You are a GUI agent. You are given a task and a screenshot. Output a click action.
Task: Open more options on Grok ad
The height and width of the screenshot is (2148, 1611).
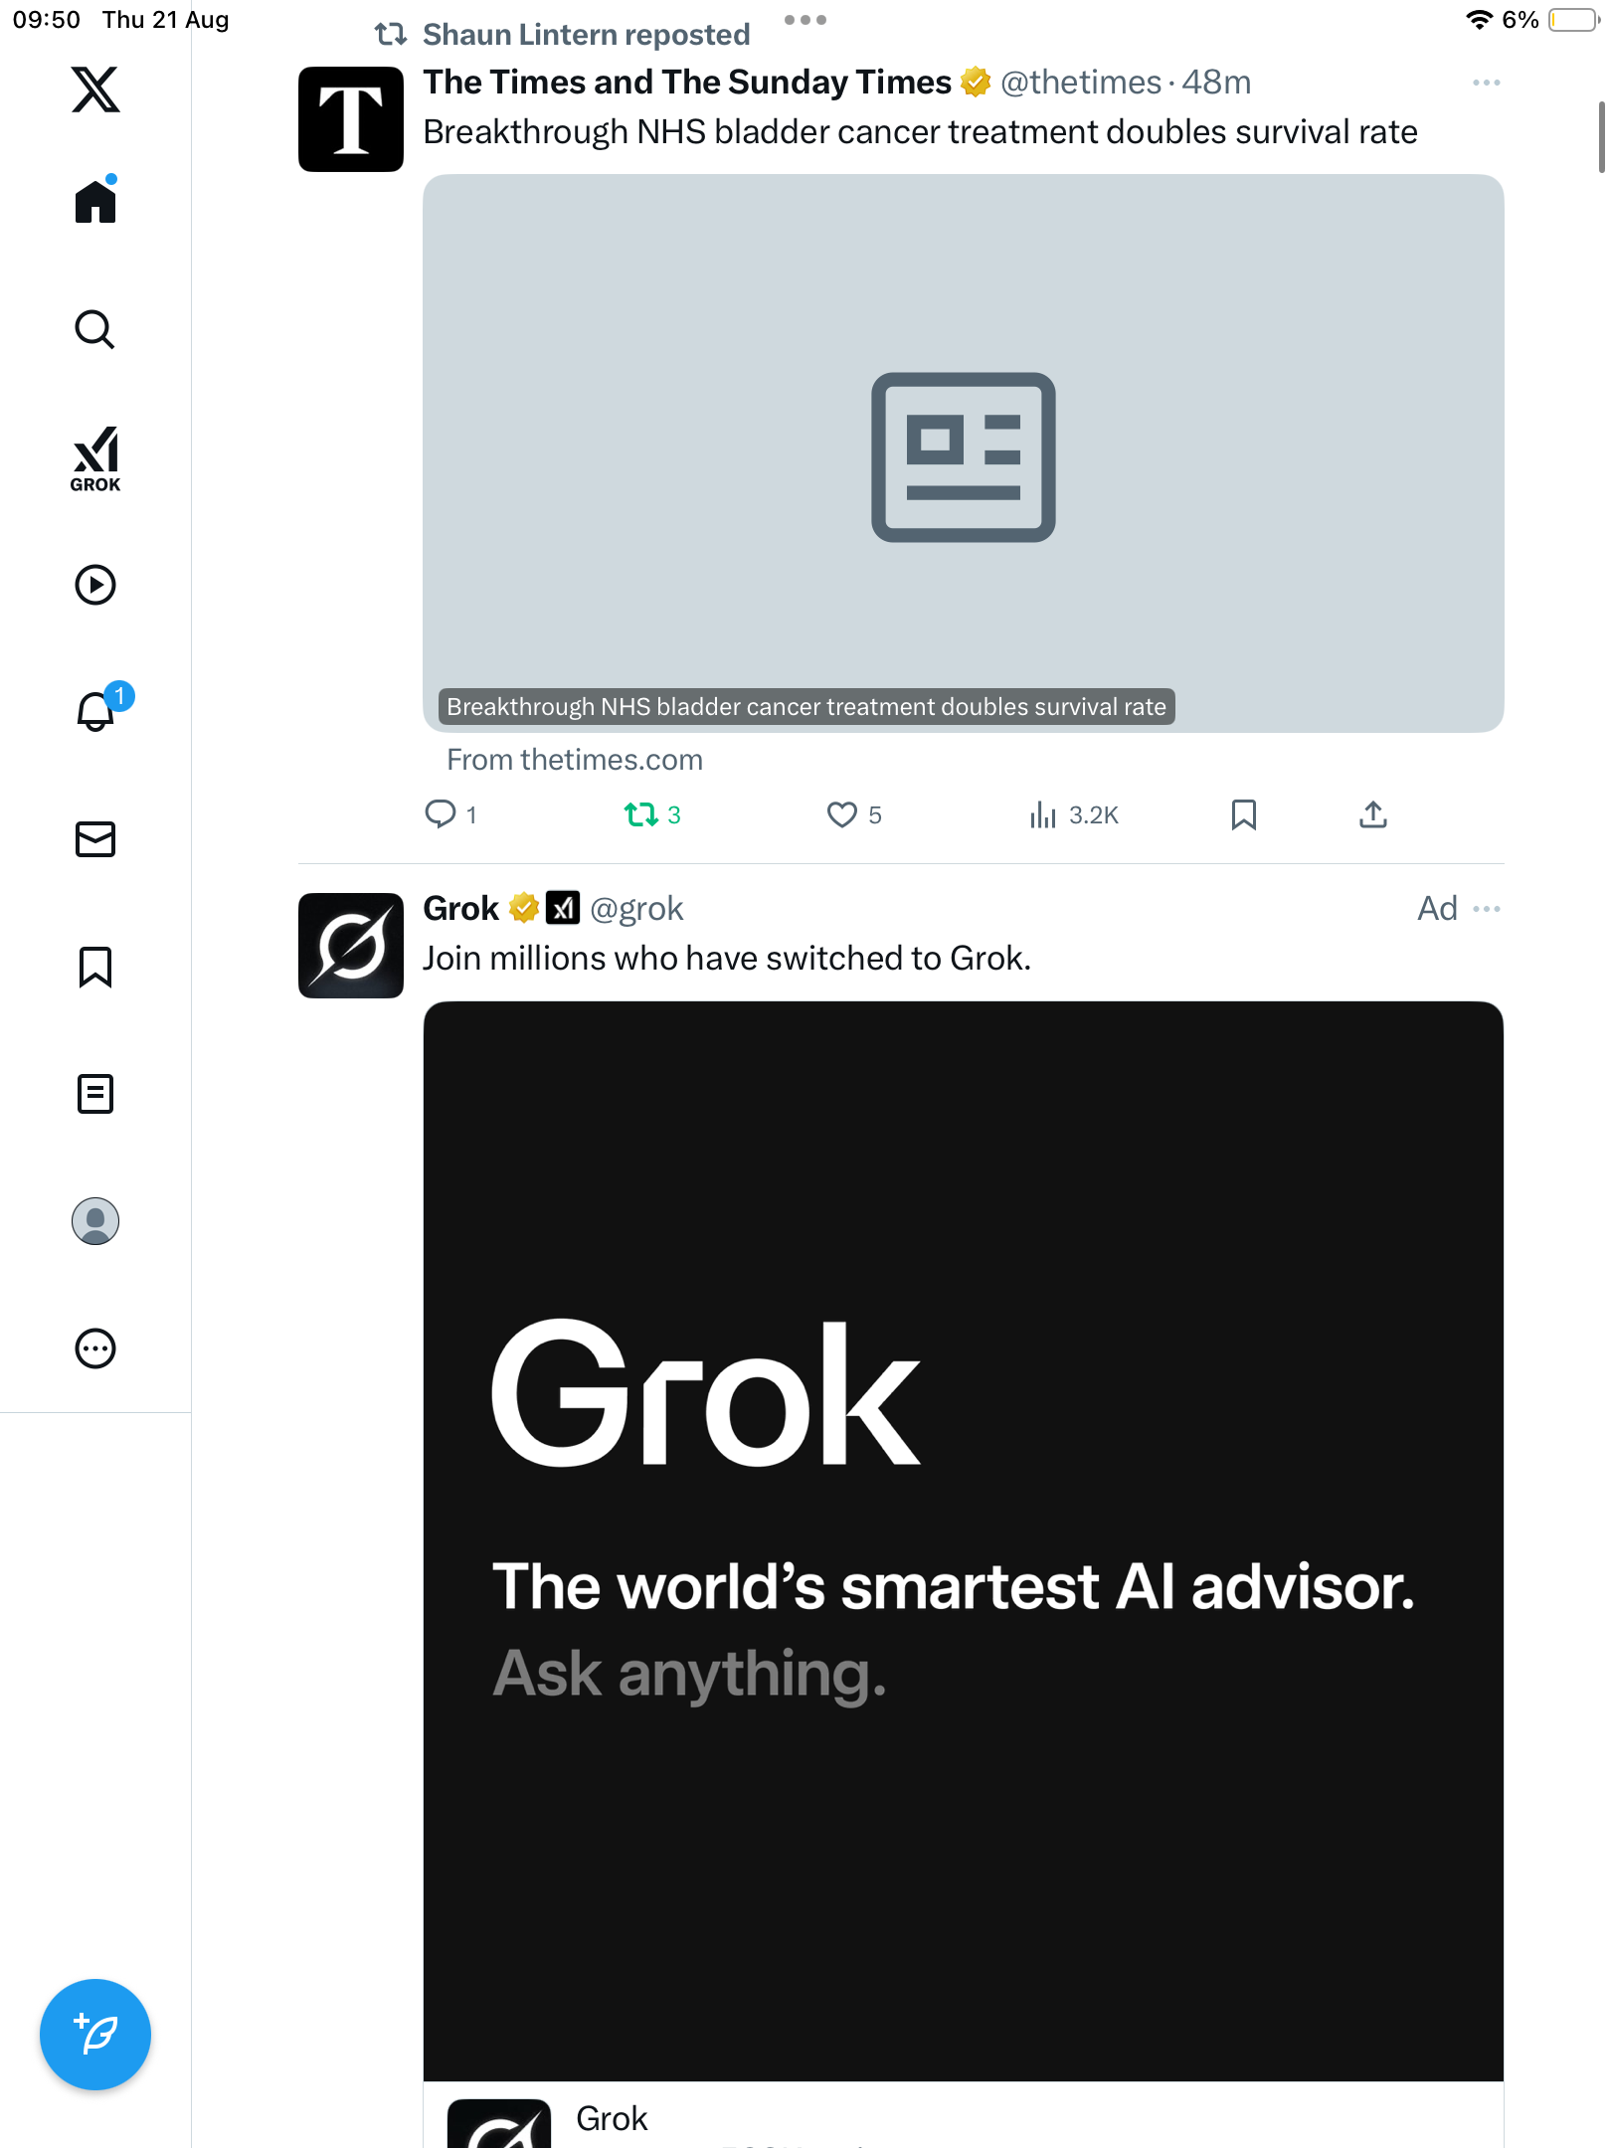[x=1487, y=909]
